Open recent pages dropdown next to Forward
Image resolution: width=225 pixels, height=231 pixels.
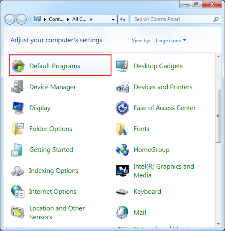tap(30, 19)
